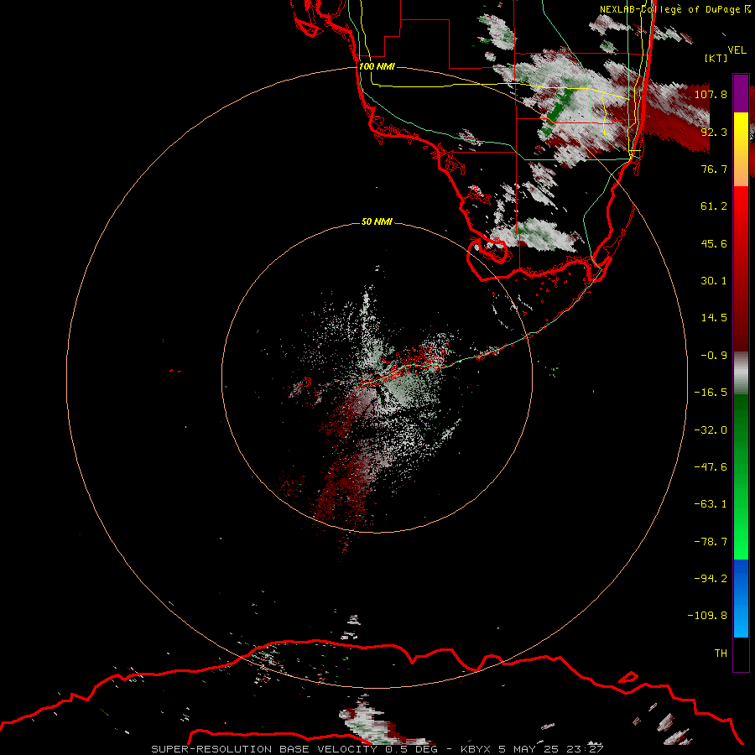Click the TH label on the legend

point(721,653)
